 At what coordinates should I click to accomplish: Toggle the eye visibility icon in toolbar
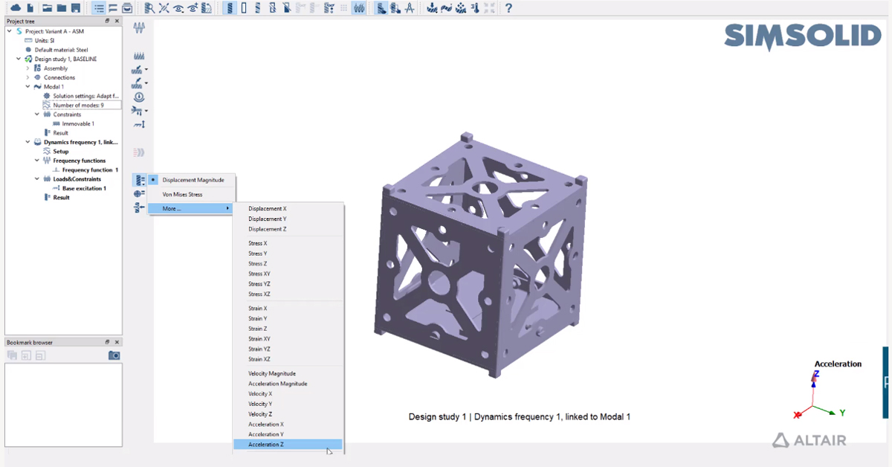(x=178, y=8)
